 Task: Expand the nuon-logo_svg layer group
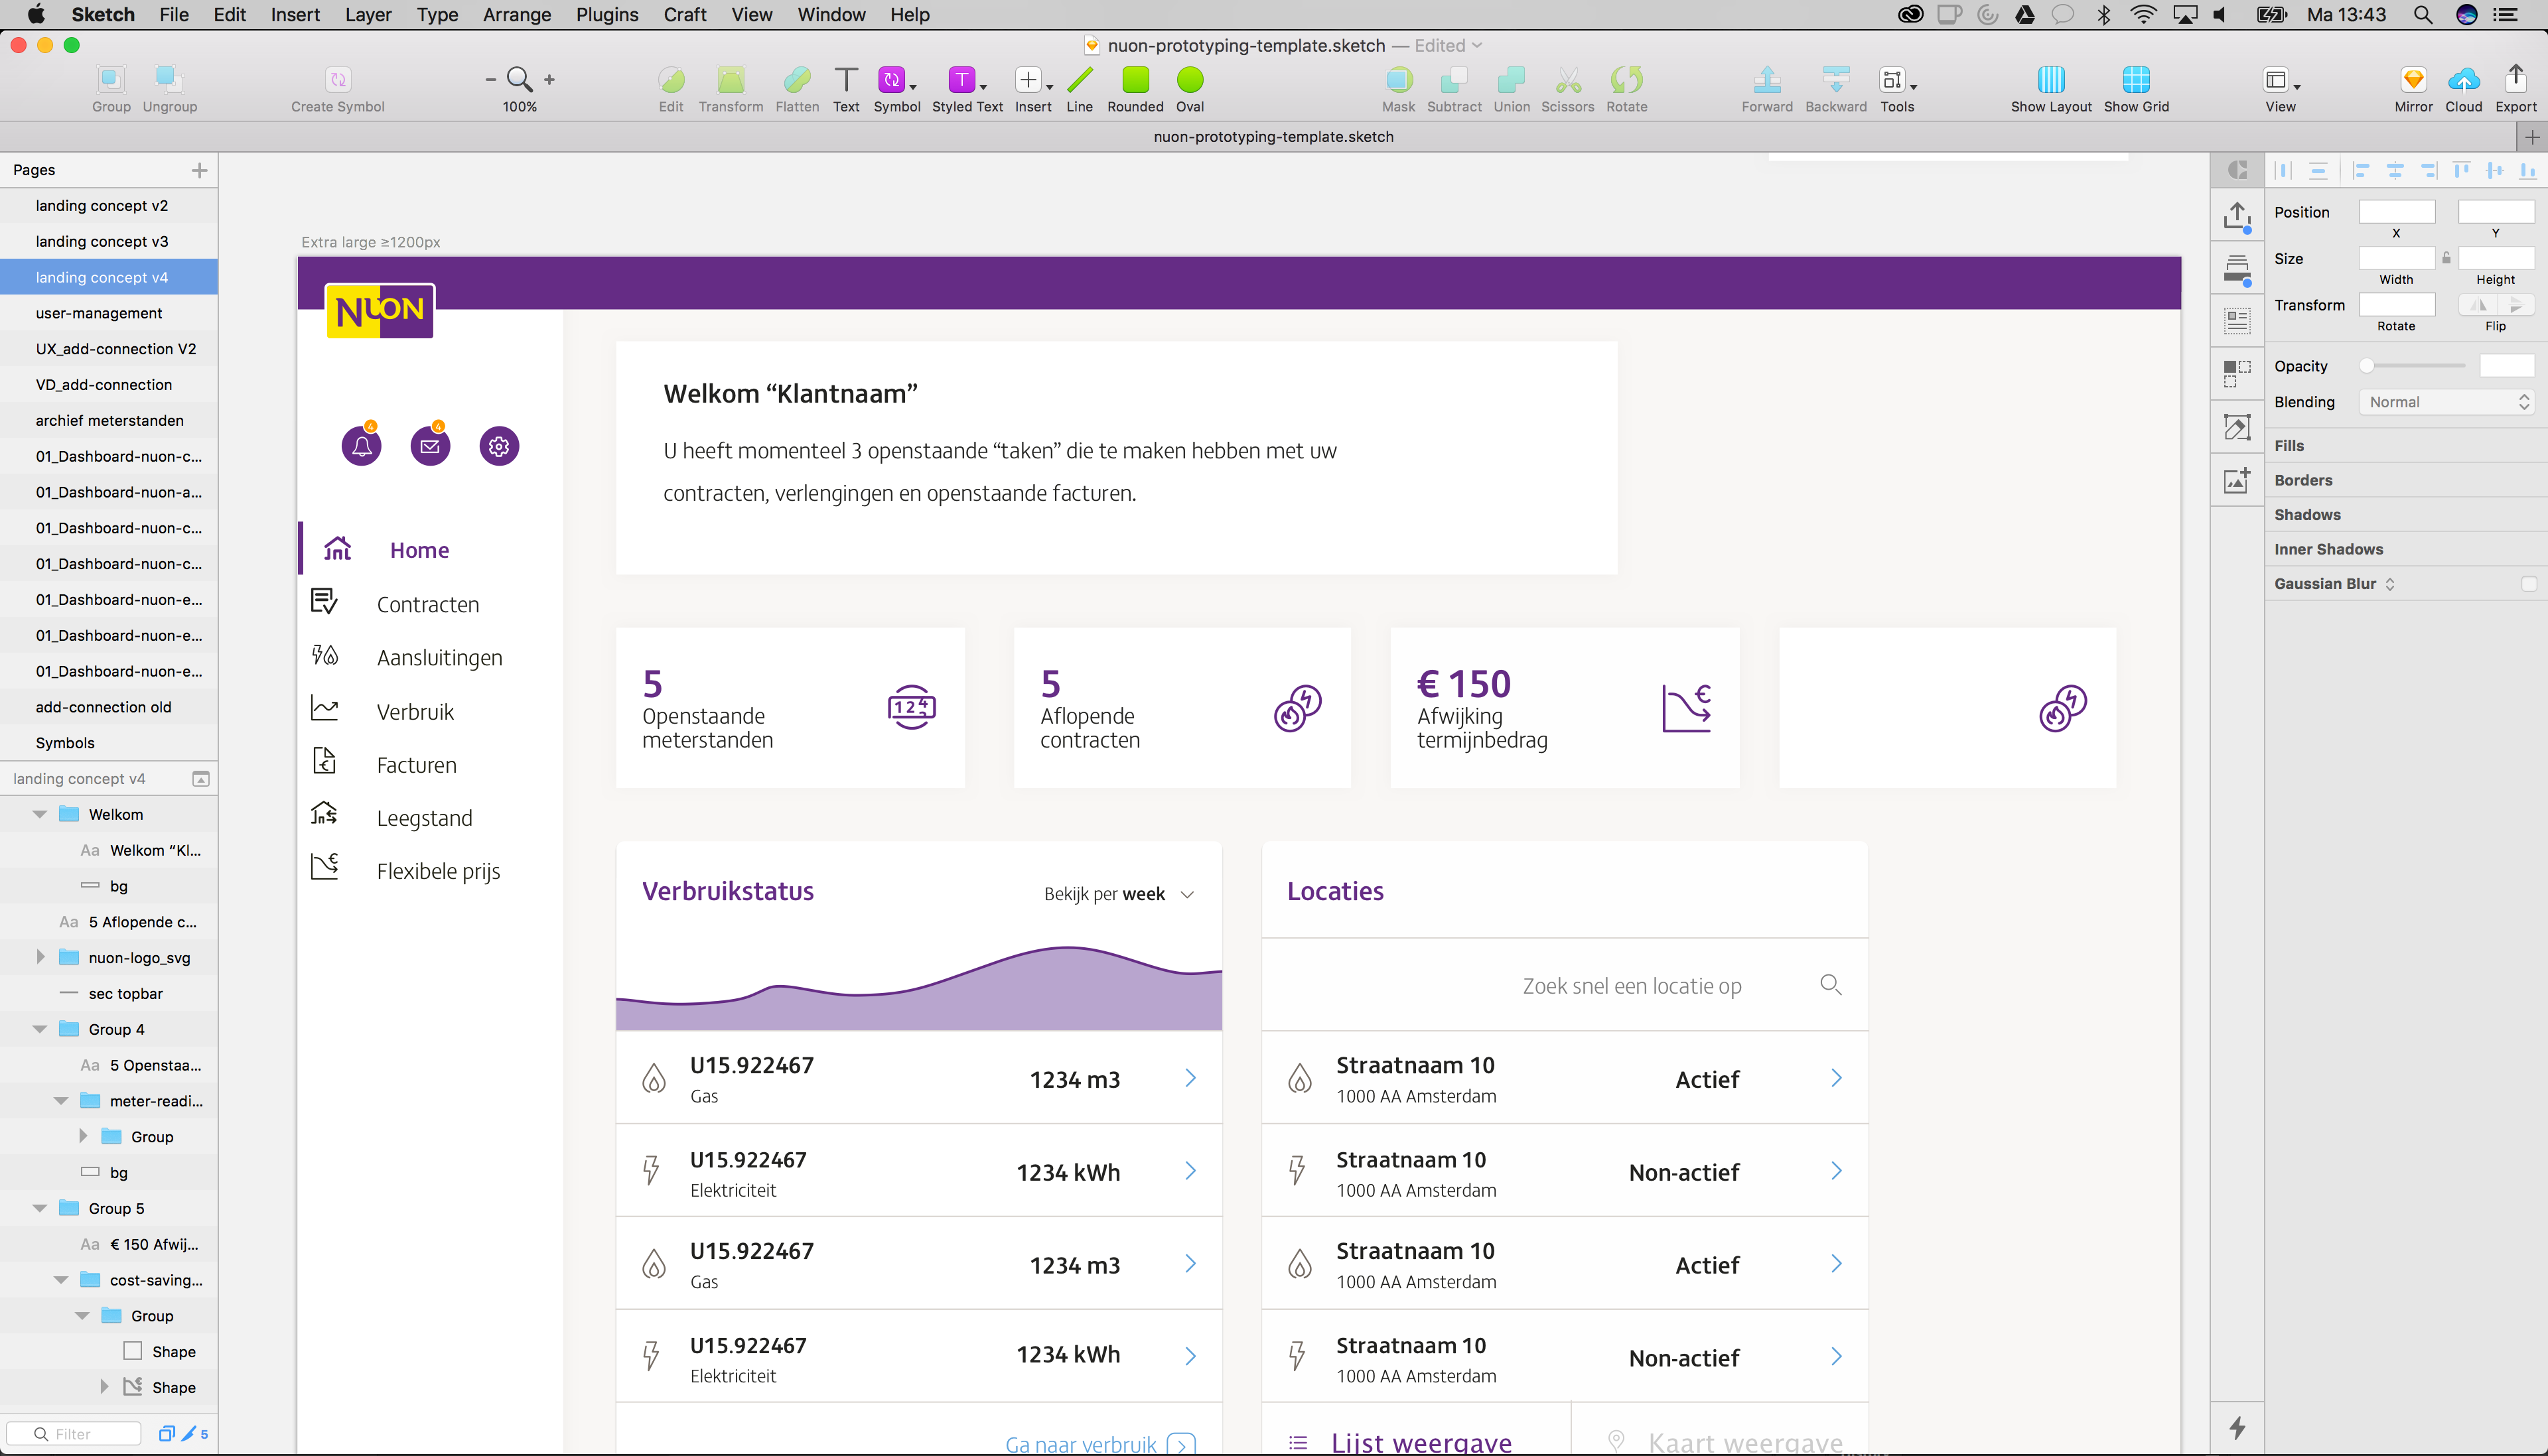point(40,957)
